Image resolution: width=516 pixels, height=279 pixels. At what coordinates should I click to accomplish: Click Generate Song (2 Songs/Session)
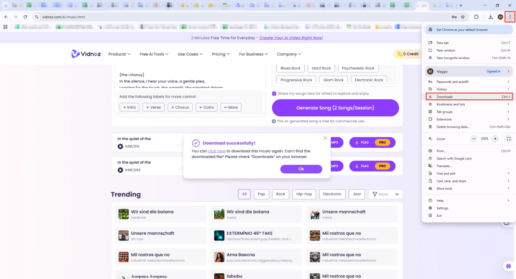336,107
